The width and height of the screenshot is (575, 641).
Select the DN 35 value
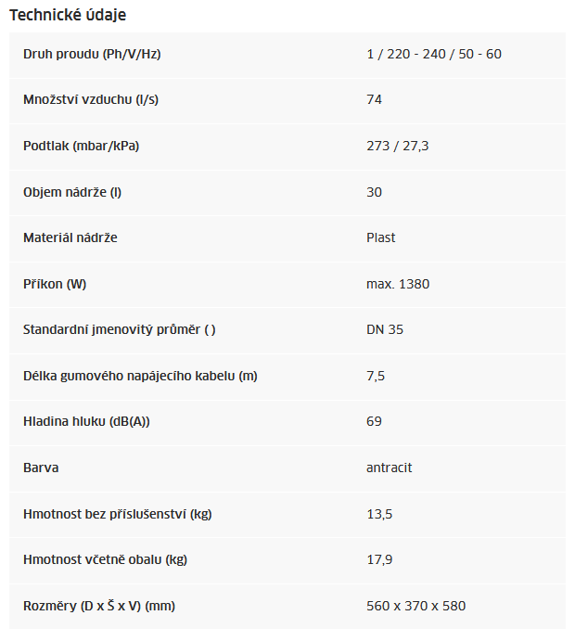coord(385,329)
